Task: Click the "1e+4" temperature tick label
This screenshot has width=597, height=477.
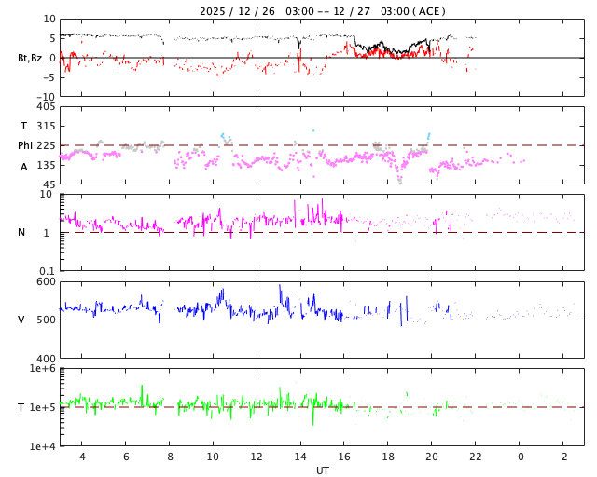Action: click(x=42, y=446)
